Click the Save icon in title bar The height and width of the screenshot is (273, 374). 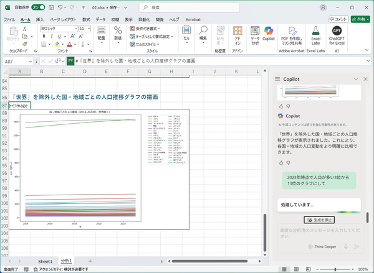52,7
